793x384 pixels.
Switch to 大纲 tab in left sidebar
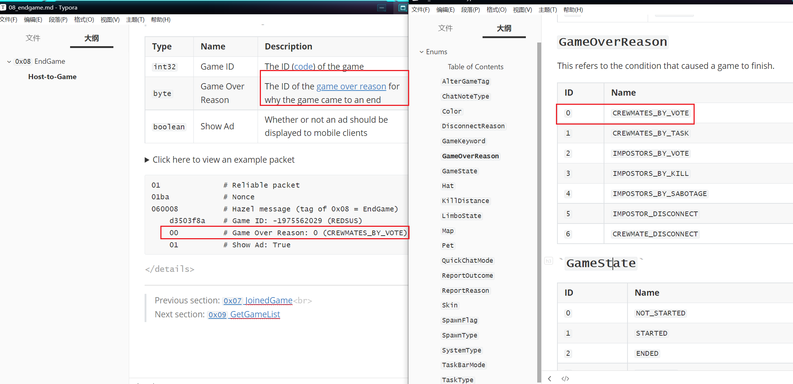point(92,38)
